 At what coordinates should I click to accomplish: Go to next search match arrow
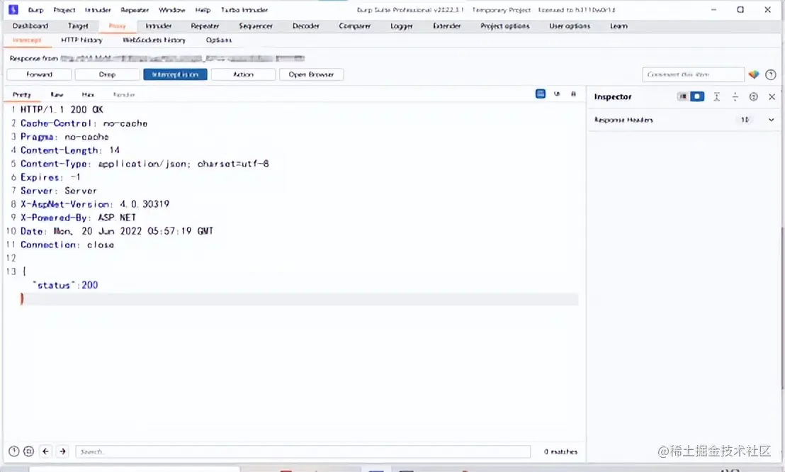pyautogui.click(x=62, y=451)
